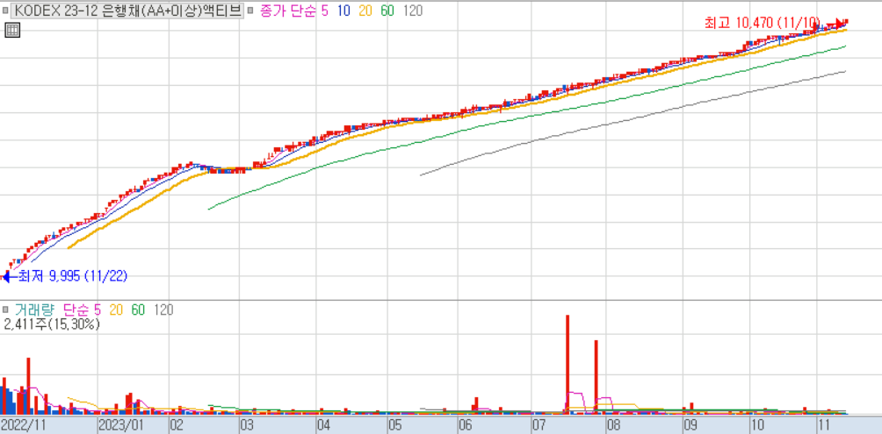Click the 08 month axis label
The image size is (882, 434).
coord(613,425)
